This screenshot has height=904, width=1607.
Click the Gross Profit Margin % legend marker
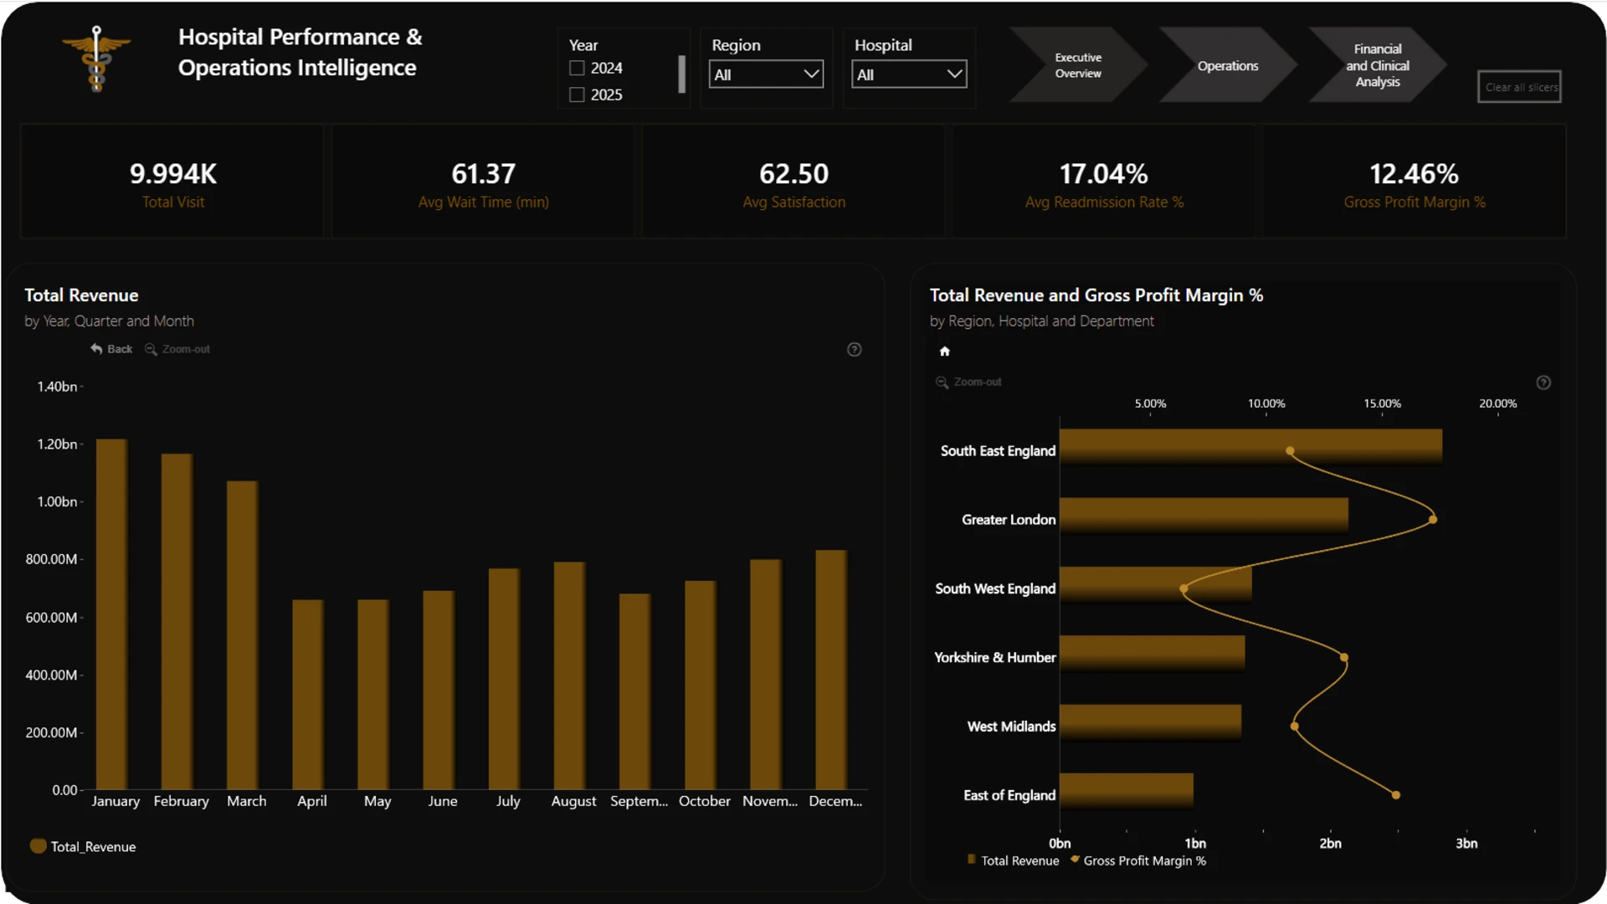(1075, 859)
